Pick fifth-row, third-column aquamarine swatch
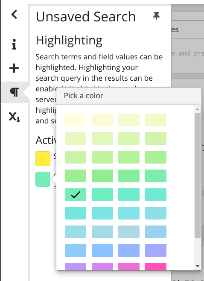 [129, 195]
